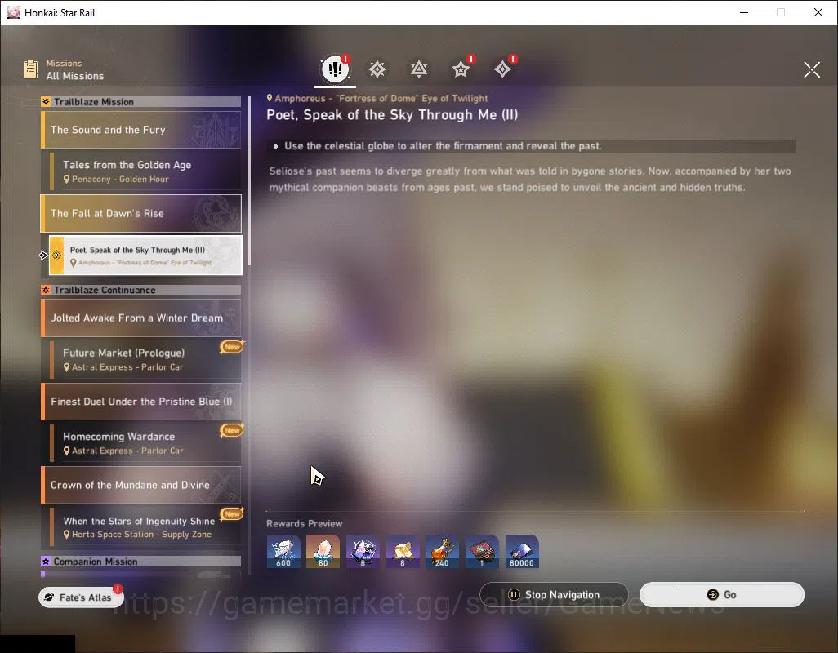The height and width of the screenshot is (653, 838).
Task: Click the Honkai: Star Rail title bar icon
Action: pyautogui.click(x=14, y=12)
